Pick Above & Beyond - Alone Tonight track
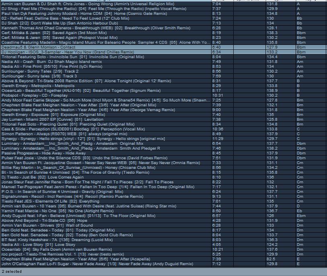Image resolution: width=327 pixels, height=276 pixels. click(x=163, y=81)
